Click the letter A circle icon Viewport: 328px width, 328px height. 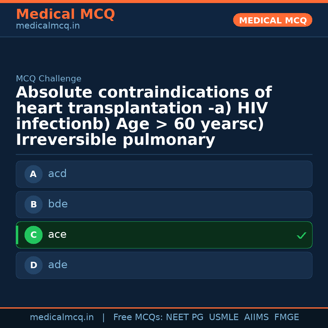coord(33,174)
